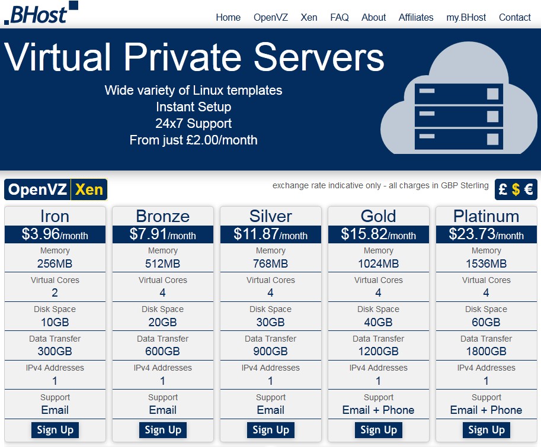Click the Virtual Private Servers heading
541x447 pixels.
[x=194, y=57]
